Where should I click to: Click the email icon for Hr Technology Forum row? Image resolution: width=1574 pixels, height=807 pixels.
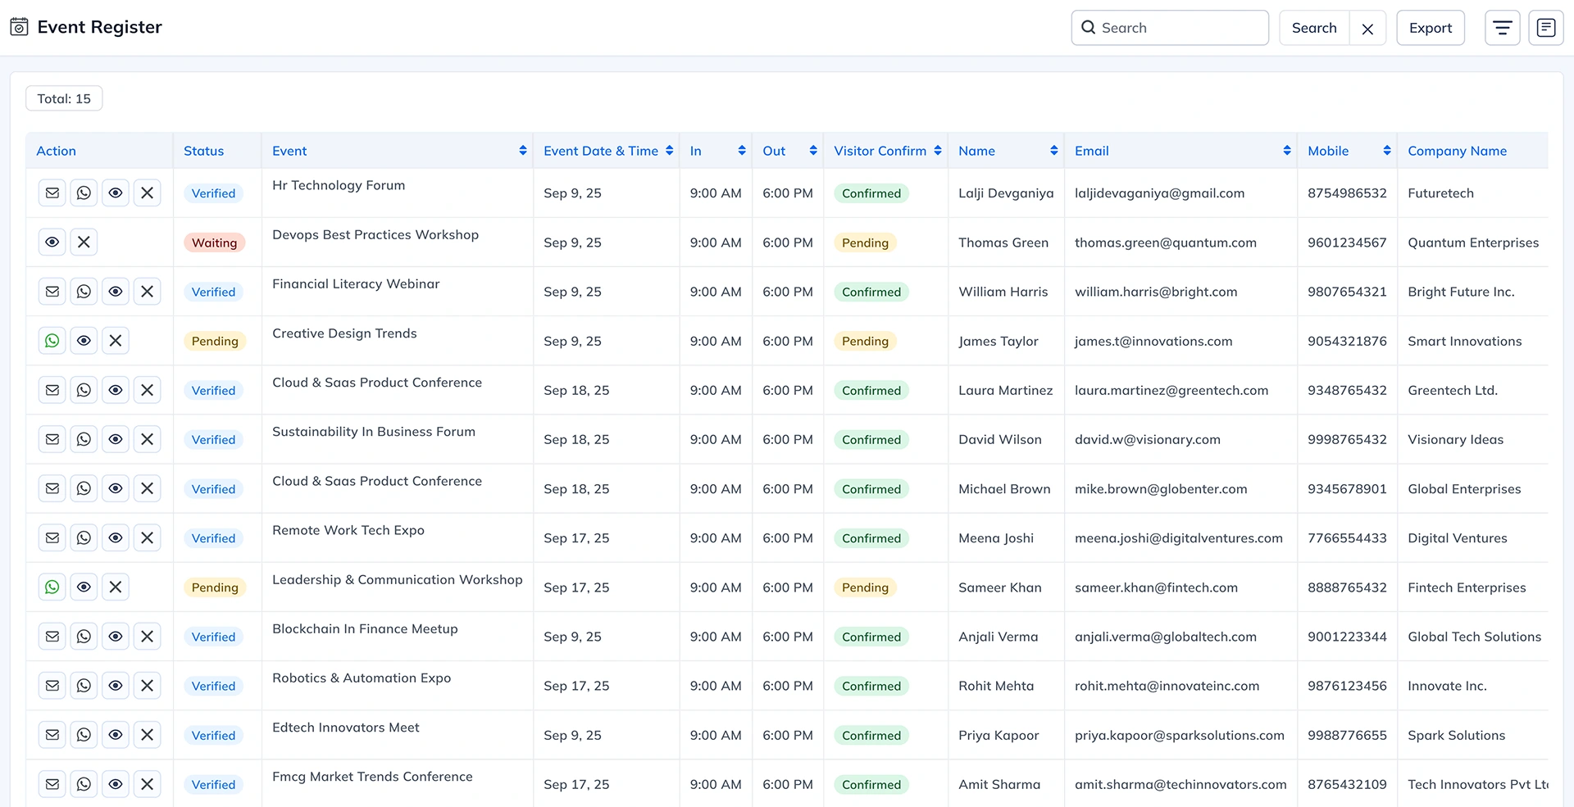pyautogui.click(x=52, y=193)
